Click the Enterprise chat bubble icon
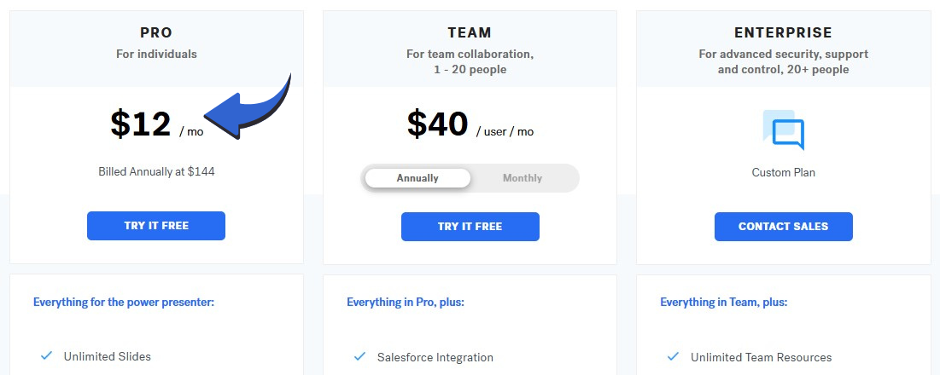This screenshot has height=375, width=940. pyautogui.click(x=784, y=130)
